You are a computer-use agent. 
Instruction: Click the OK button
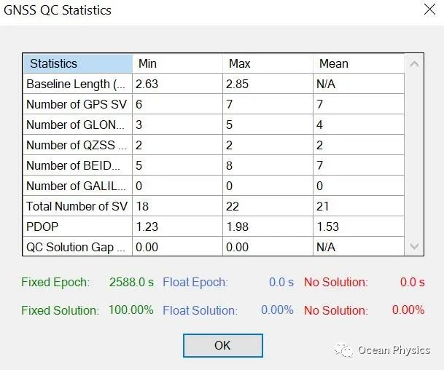(222, 346)
